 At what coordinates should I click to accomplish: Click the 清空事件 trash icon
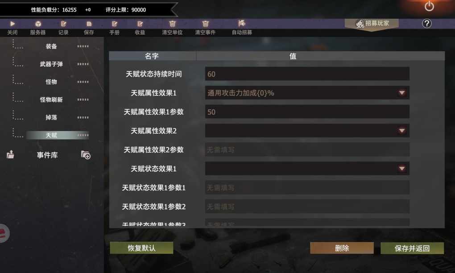pyautogui.click(x=206, y=24)
